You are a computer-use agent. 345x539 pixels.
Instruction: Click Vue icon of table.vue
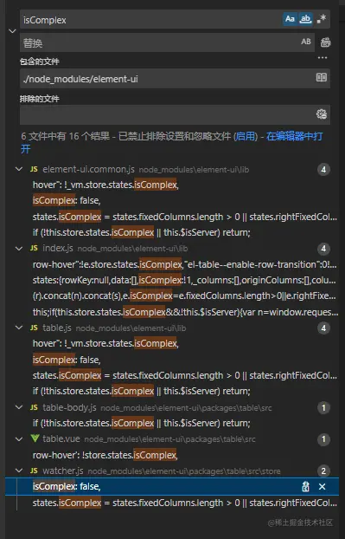pos(35,438)
